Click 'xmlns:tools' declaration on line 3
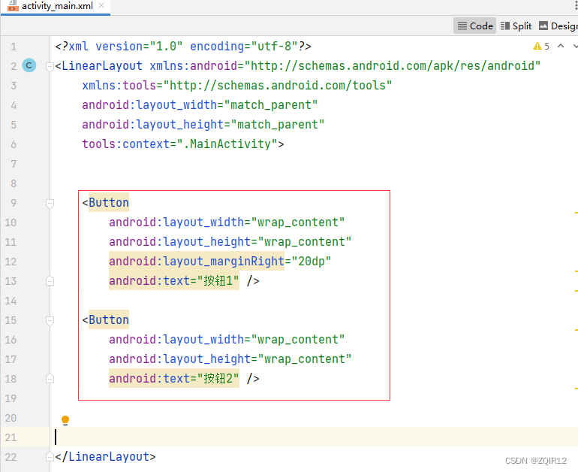 119,85
